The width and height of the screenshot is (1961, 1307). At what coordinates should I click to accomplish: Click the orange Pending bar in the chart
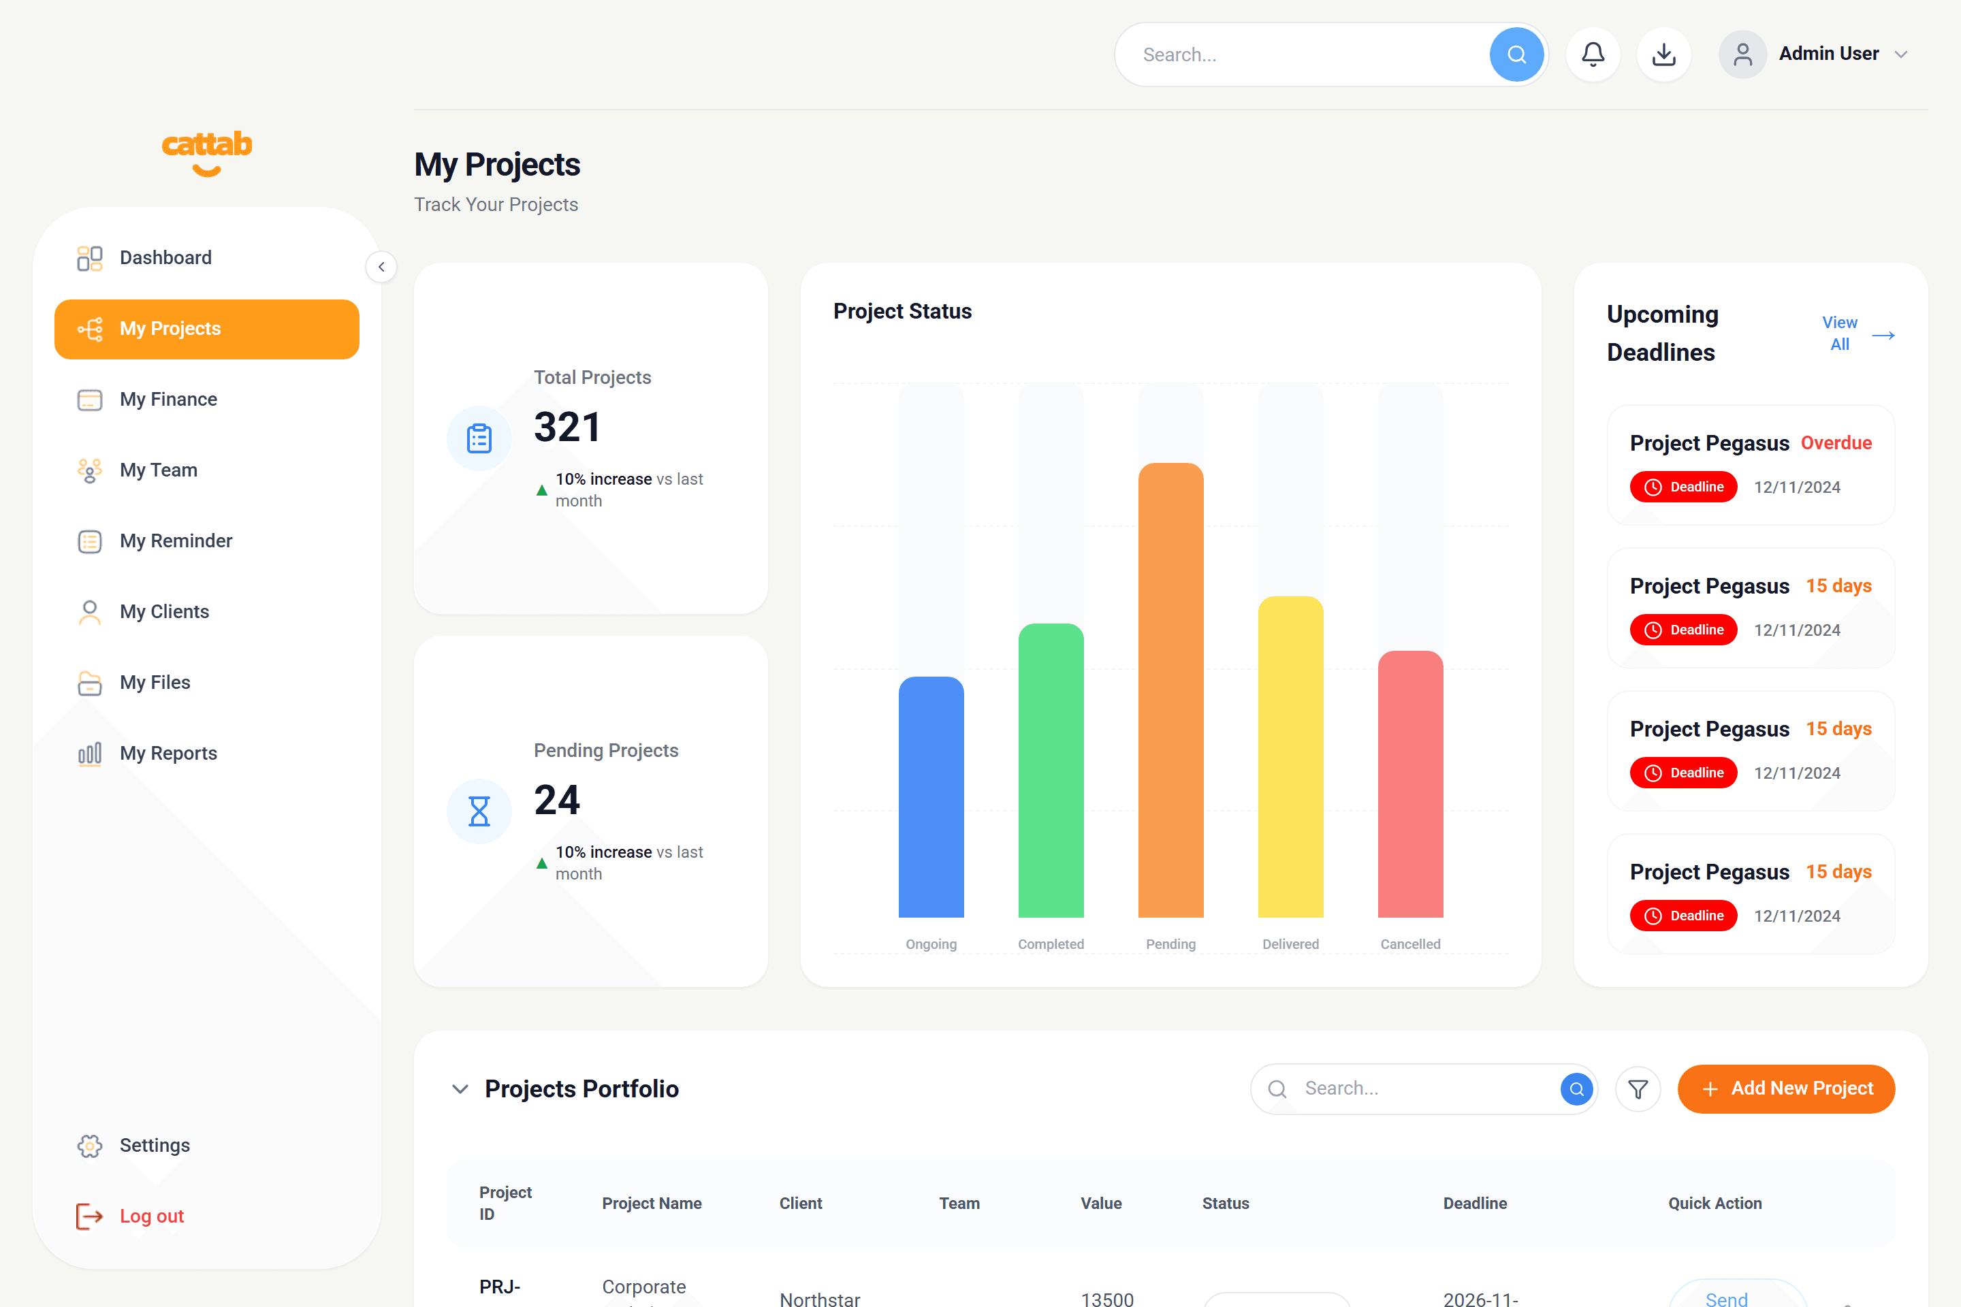tap(1170, 690)
